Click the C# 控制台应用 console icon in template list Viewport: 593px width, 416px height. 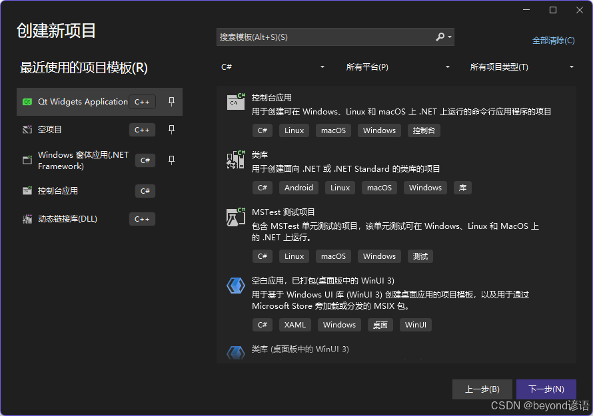coord(236,102)
